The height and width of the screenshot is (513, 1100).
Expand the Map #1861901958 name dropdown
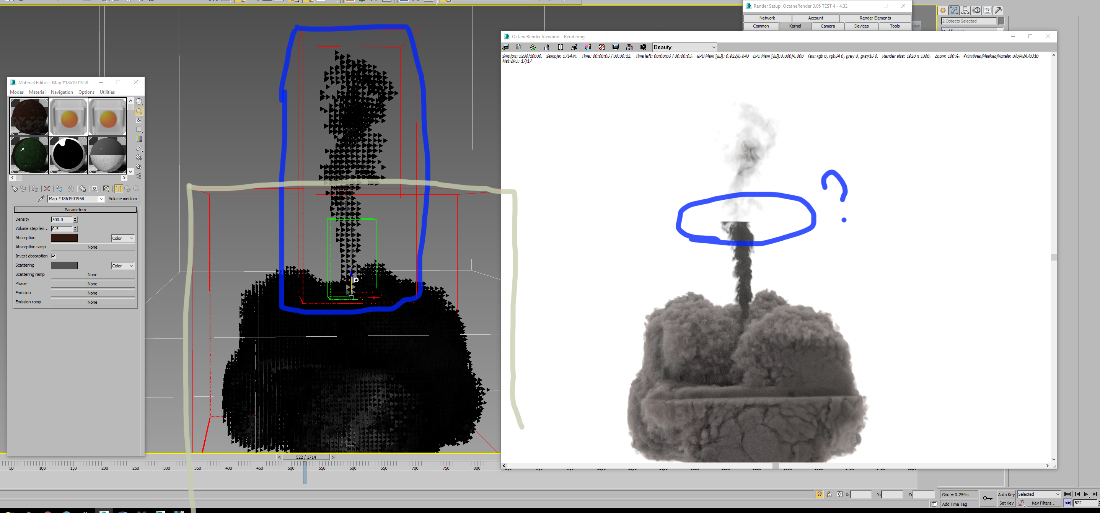point(101,199)
